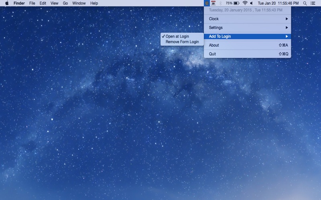Open Spotlight search magnifier
This screenshot has width=321, height=200.
[x=305, y=3]
